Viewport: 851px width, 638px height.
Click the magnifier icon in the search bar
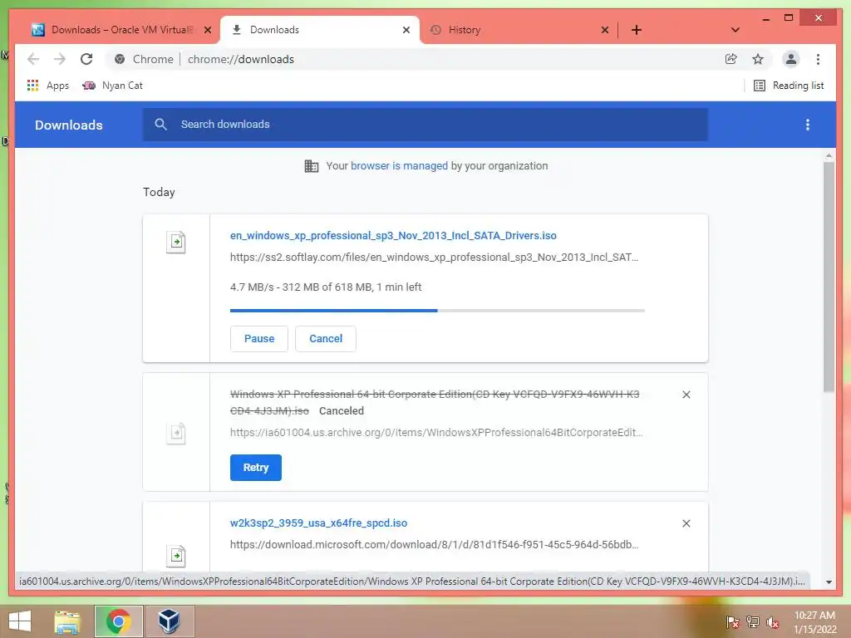coord(160,125)
